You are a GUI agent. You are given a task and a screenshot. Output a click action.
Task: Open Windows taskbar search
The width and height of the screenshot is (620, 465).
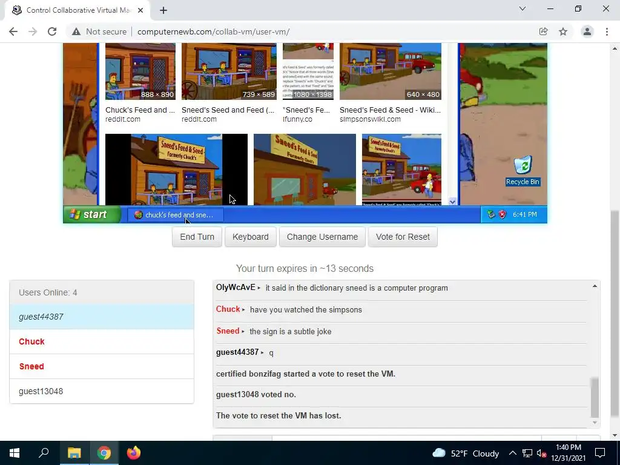[44, 453]
